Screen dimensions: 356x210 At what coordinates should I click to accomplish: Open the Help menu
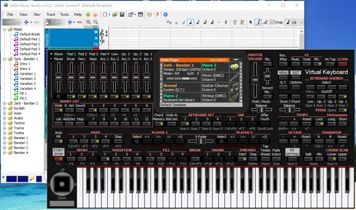pyautogui.click(x=78, y=14)
